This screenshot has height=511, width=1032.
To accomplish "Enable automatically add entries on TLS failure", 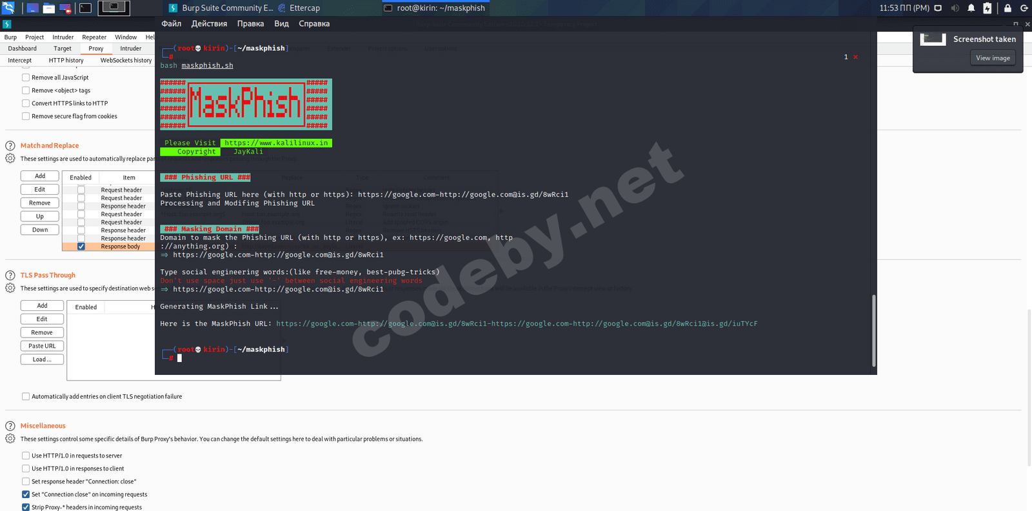I will point(26,397).
